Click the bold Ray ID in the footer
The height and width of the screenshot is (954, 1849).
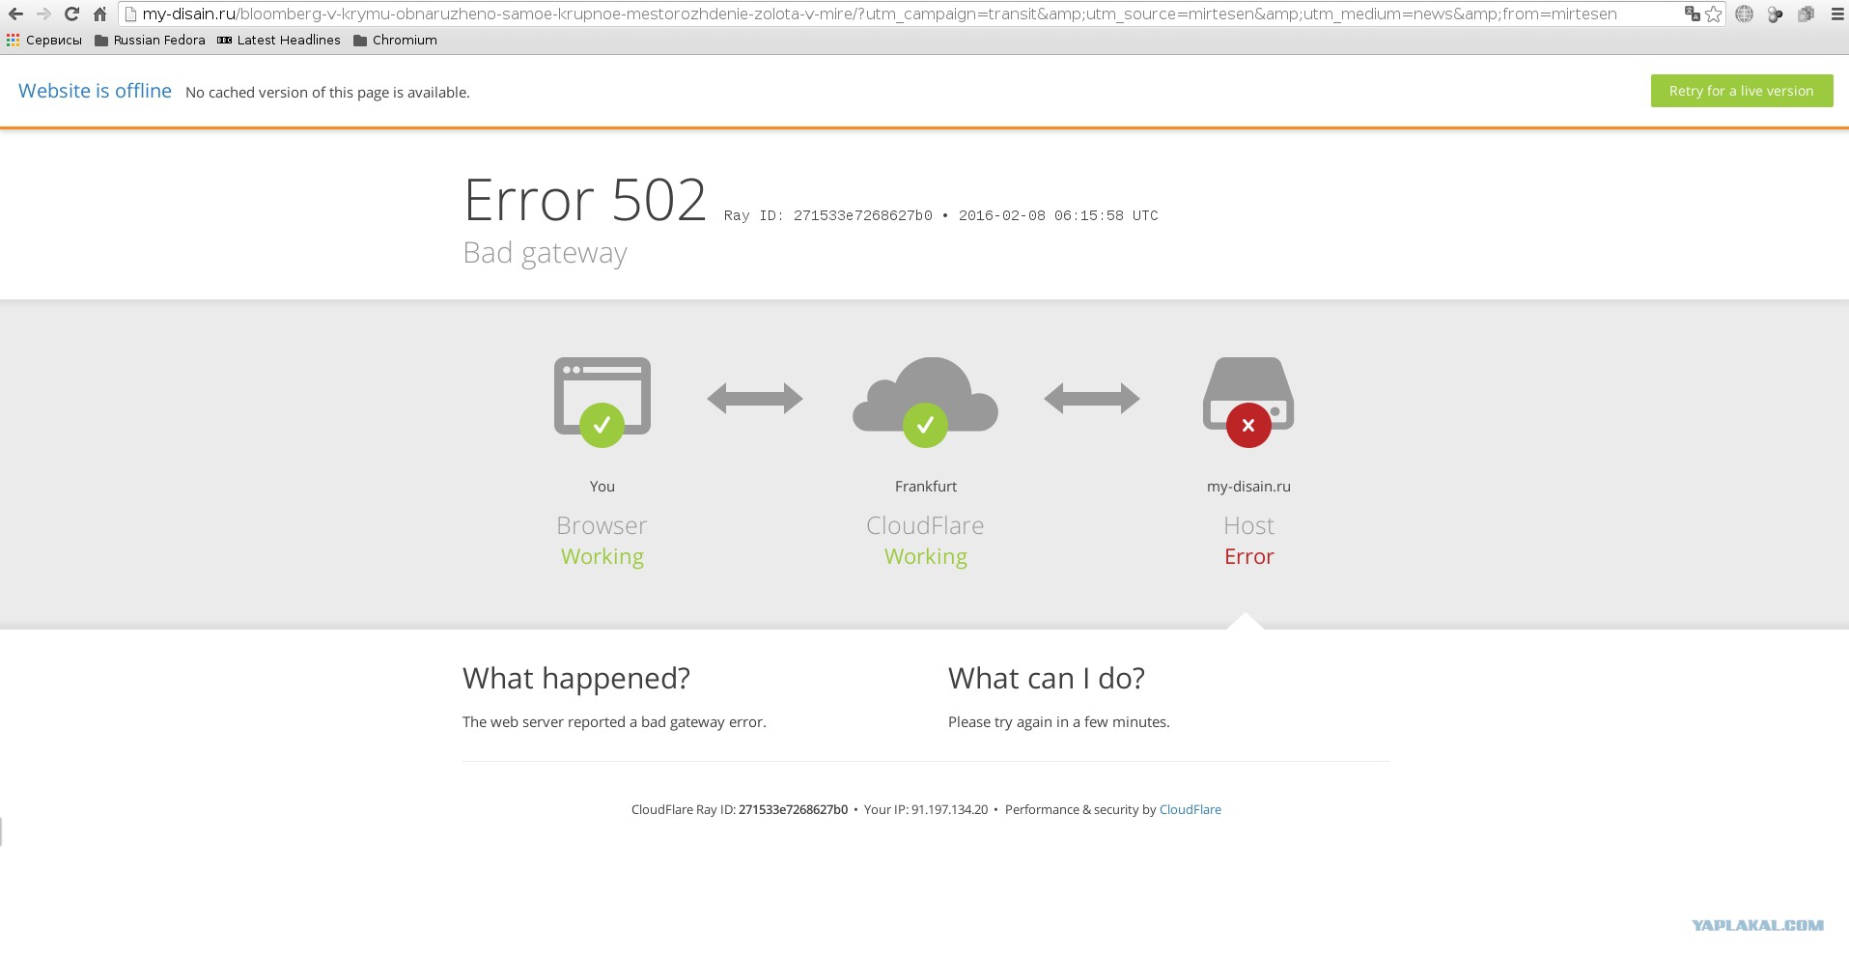tap(793, 809)
